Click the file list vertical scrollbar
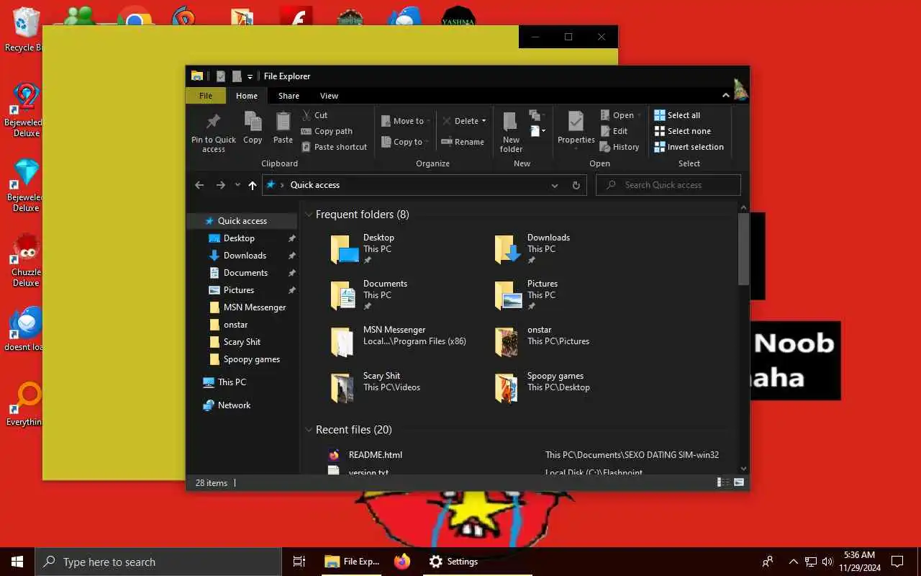The height and width of the screenshot is (576, 921). (743, 248)
